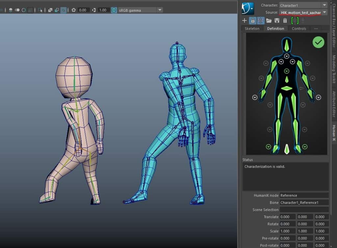Viewport: 337px width, 248px height.
Task: Click the exposure aperture icon in viewport toolbar
Action: 74,10
